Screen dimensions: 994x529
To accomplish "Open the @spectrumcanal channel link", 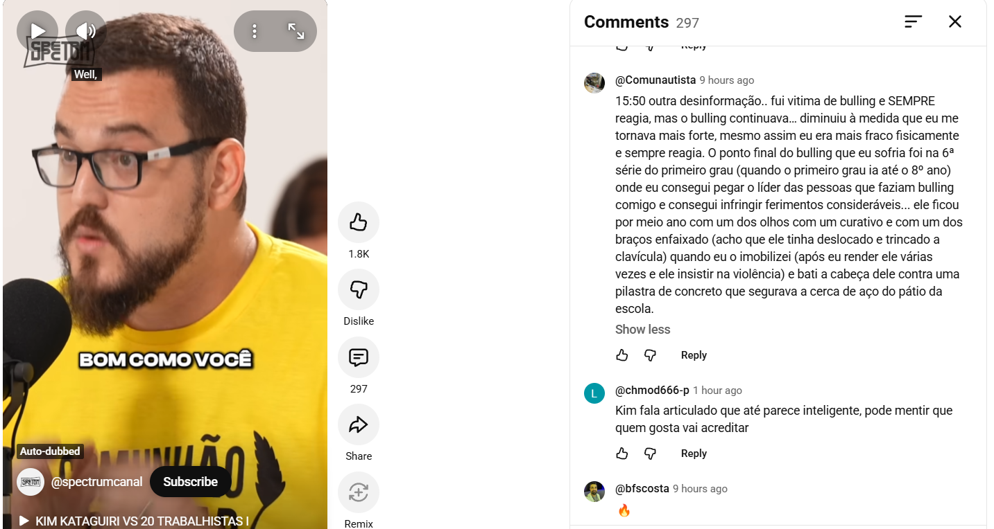I will [97, 482].
